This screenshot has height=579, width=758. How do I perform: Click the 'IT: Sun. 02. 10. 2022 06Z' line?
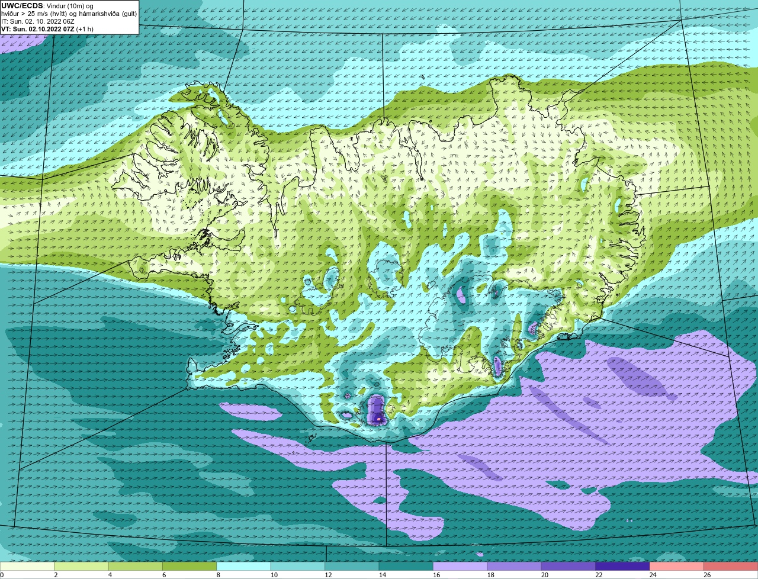(x=38, y=21)
